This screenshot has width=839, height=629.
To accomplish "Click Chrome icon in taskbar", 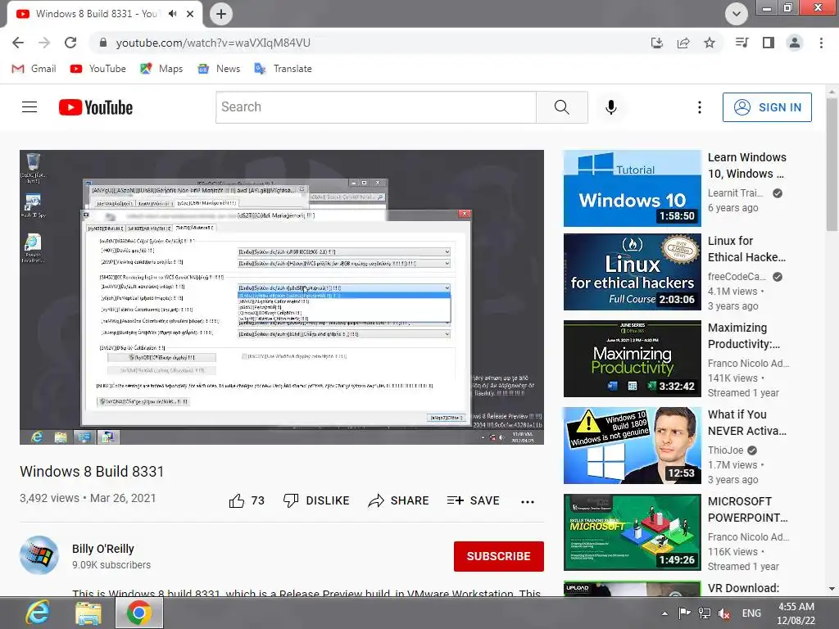I will point(139,613).
